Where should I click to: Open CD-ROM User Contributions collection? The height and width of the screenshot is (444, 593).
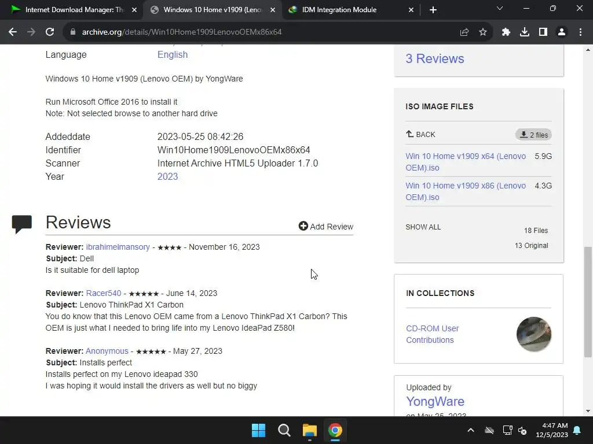432,334
